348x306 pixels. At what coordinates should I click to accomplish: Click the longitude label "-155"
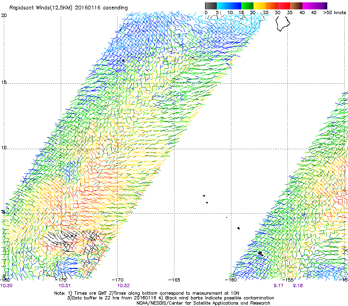tap(288, 280)
